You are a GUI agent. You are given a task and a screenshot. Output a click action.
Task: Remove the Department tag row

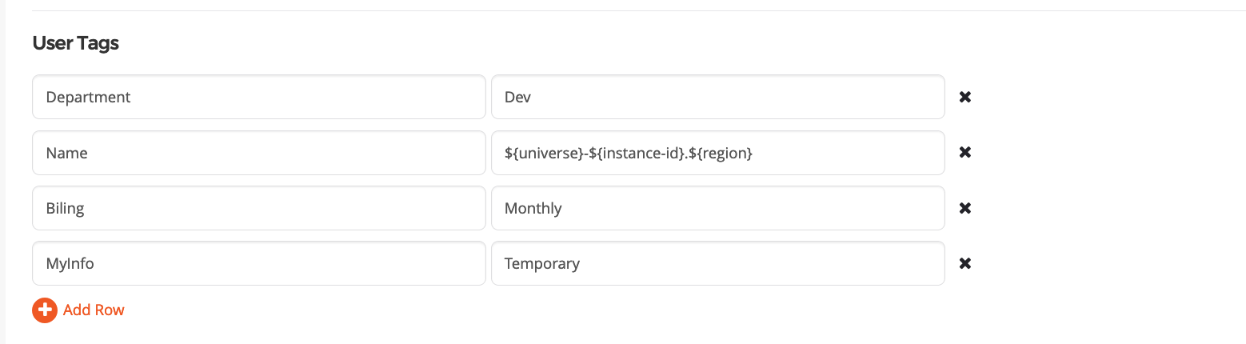pos(965,97)
